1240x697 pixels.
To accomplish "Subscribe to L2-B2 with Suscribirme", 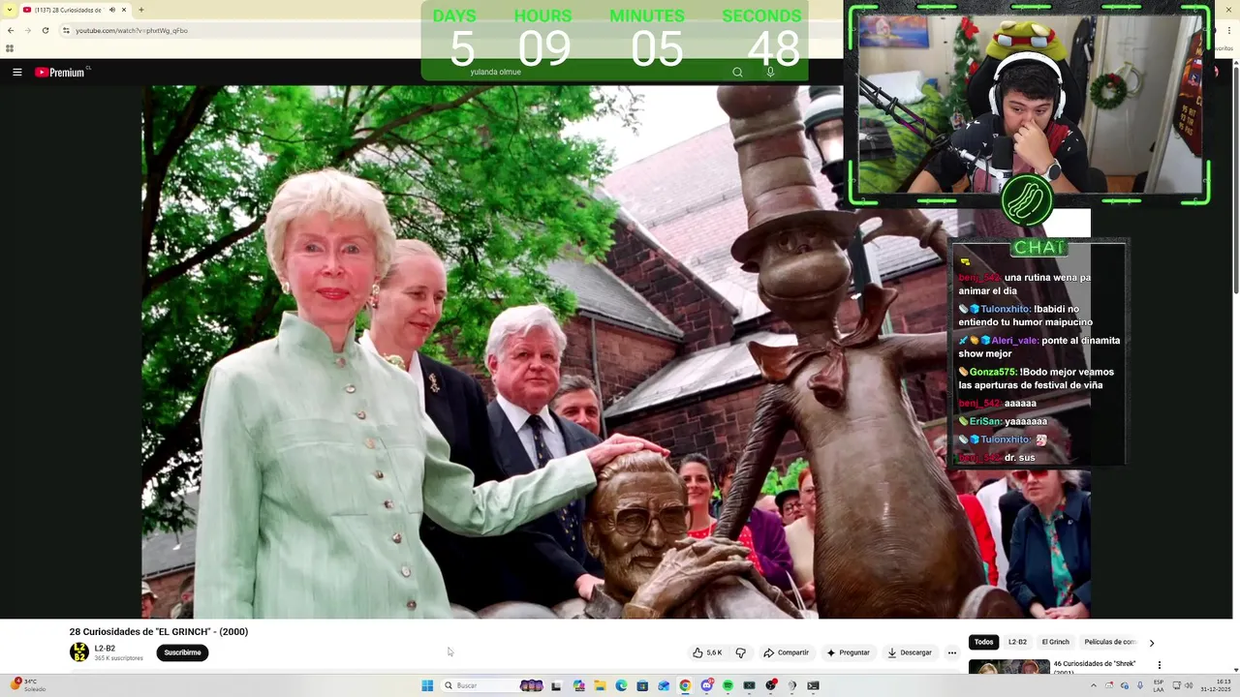I will click(182, 652).
